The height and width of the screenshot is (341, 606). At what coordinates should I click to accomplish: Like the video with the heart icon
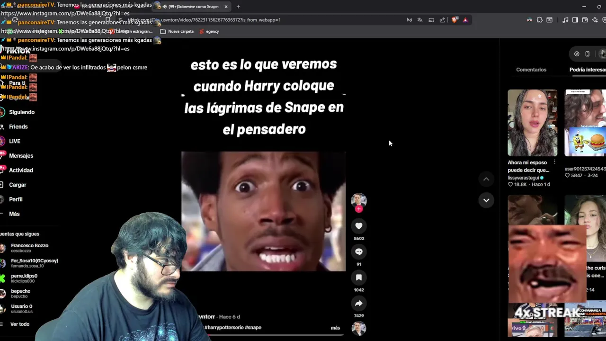click(359, 226)
